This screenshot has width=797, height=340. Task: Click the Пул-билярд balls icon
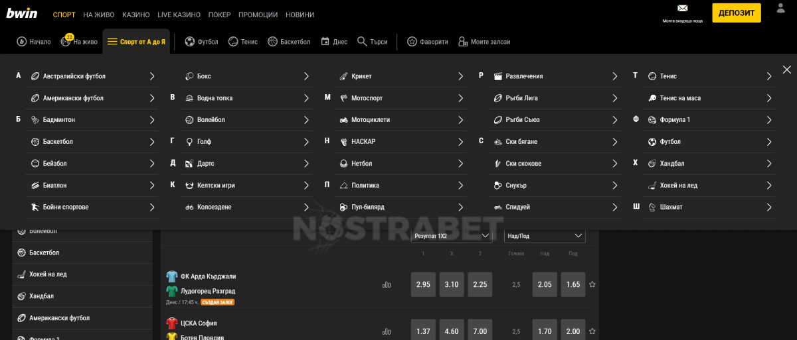(343, 207)
